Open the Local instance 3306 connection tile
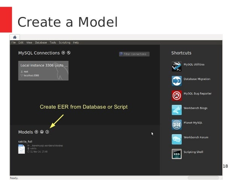240x180 pixels. [x=43, y=71]
